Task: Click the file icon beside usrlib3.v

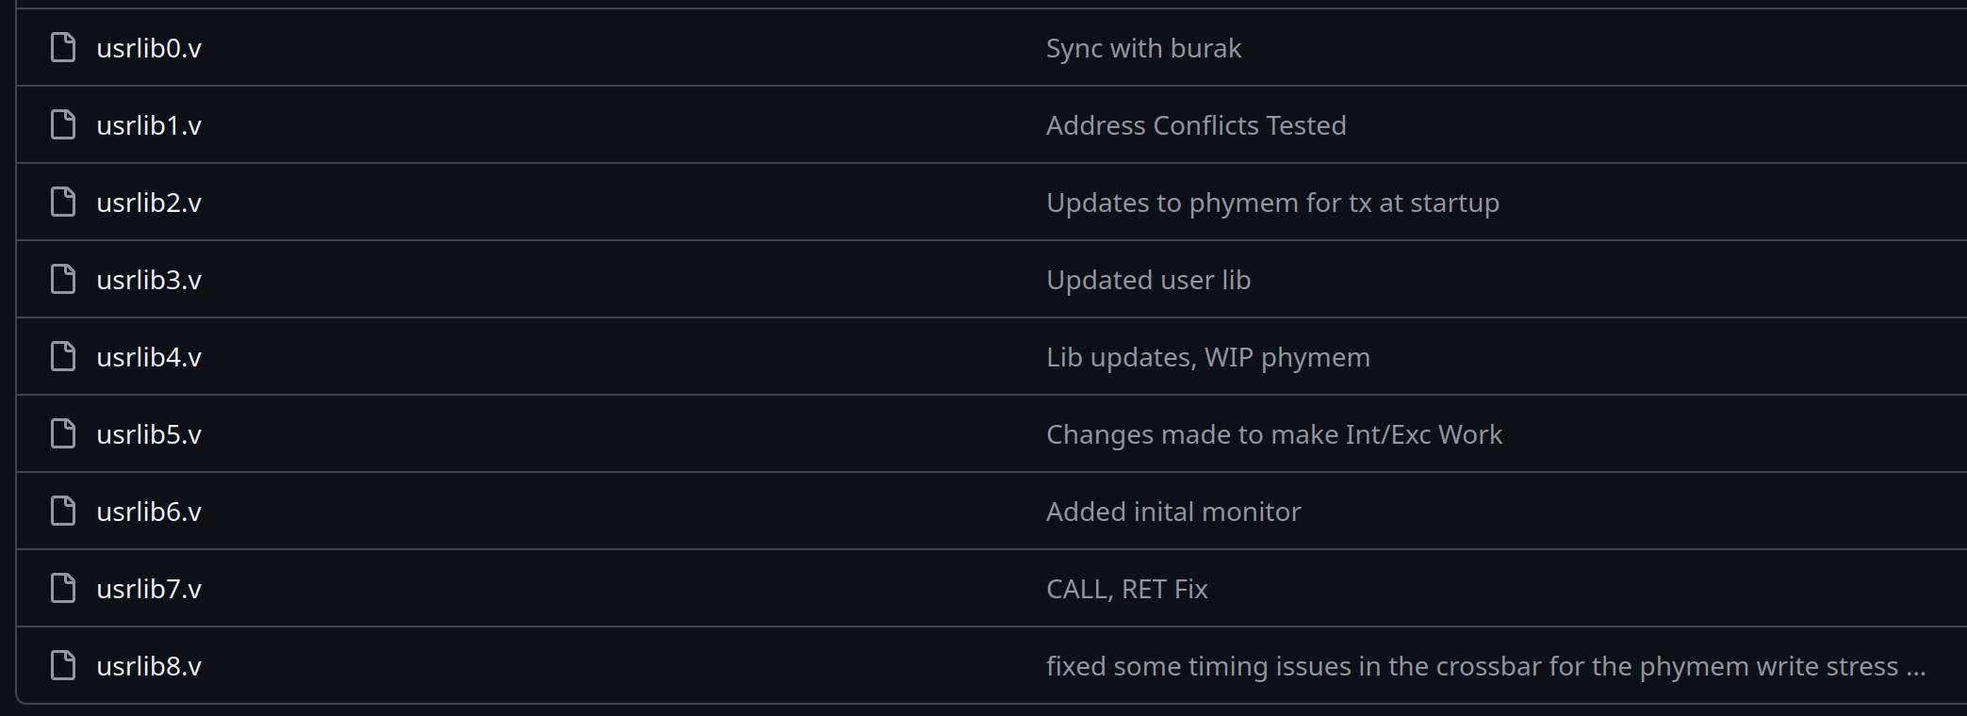Action: coord(63,280)
